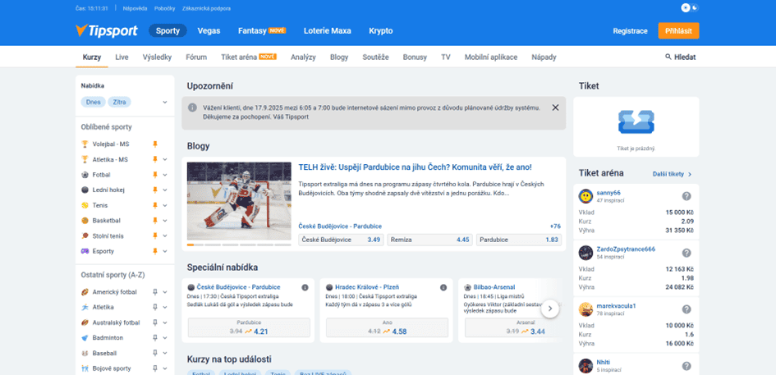Click the Basketbal ball icon

tap(85, 221)
